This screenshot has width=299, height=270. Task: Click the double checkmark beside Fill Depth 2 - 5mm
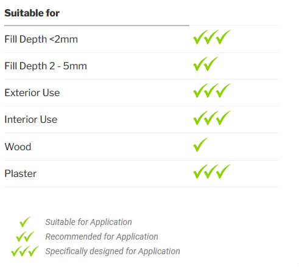coord(205,64)
